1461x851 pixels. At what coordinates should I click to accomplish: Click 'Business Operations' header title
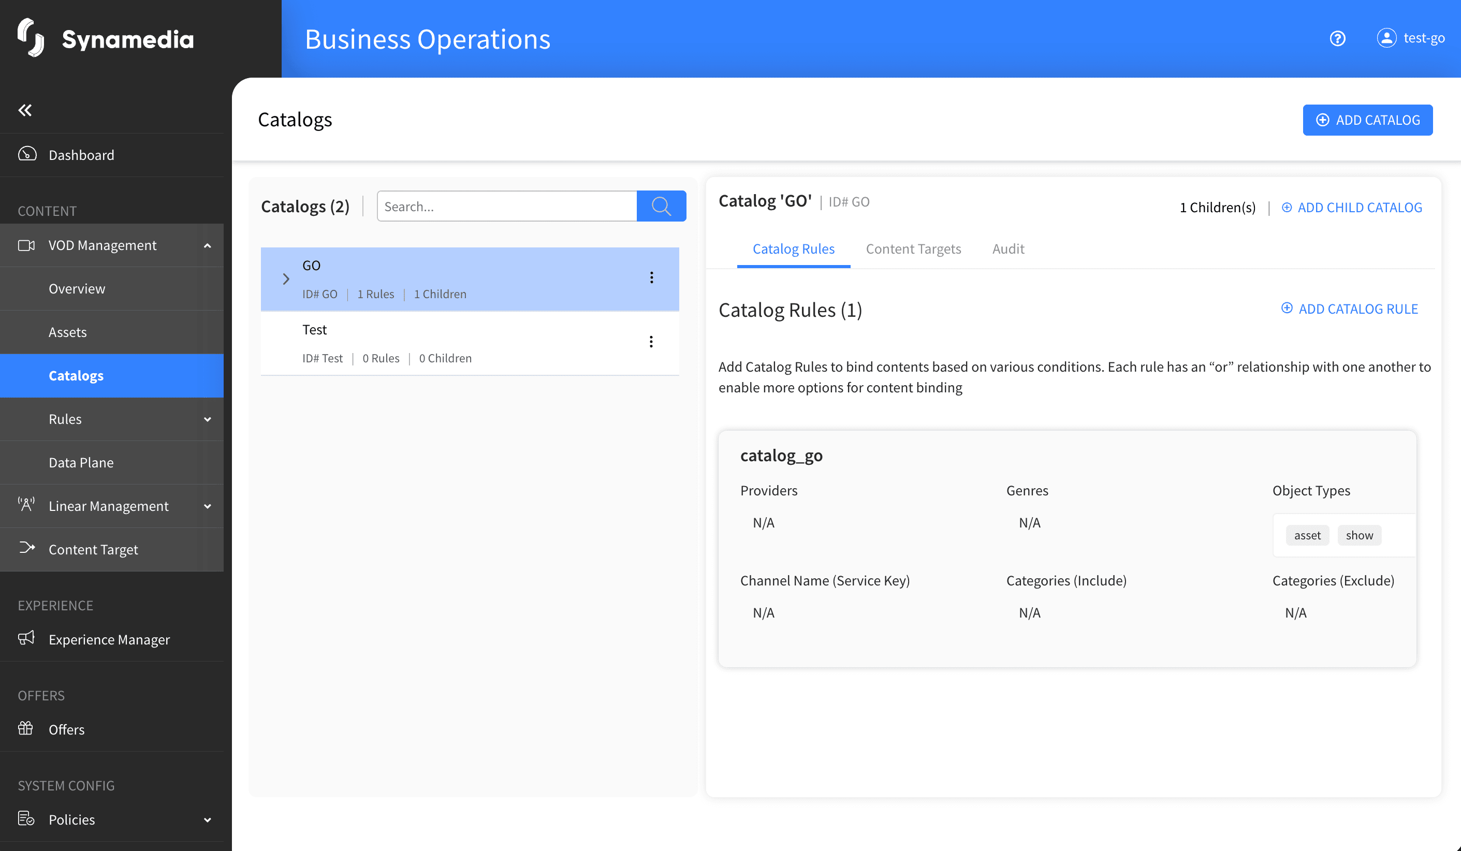428,39
